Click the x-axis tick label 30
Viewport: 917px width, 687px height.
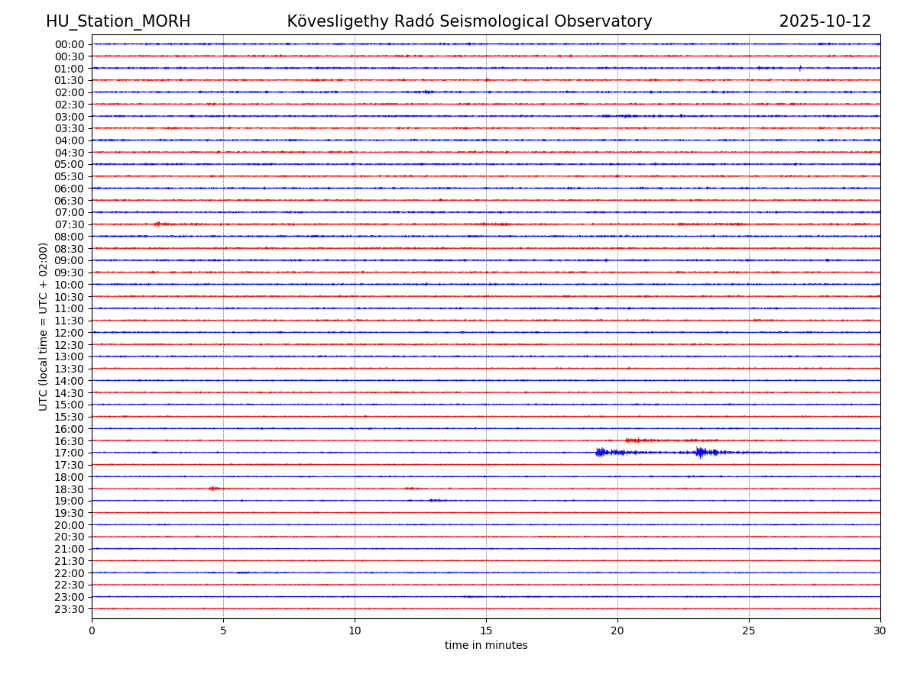[x=880, y=631]
